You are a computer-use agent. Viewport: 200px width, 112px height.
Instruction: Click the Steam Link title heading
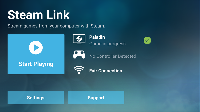[39, 15]
